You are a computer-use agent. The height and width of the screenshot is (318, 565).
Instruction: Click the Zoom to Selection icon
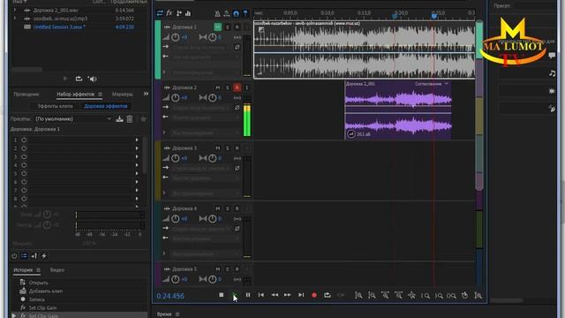click(x=451, y=296)
